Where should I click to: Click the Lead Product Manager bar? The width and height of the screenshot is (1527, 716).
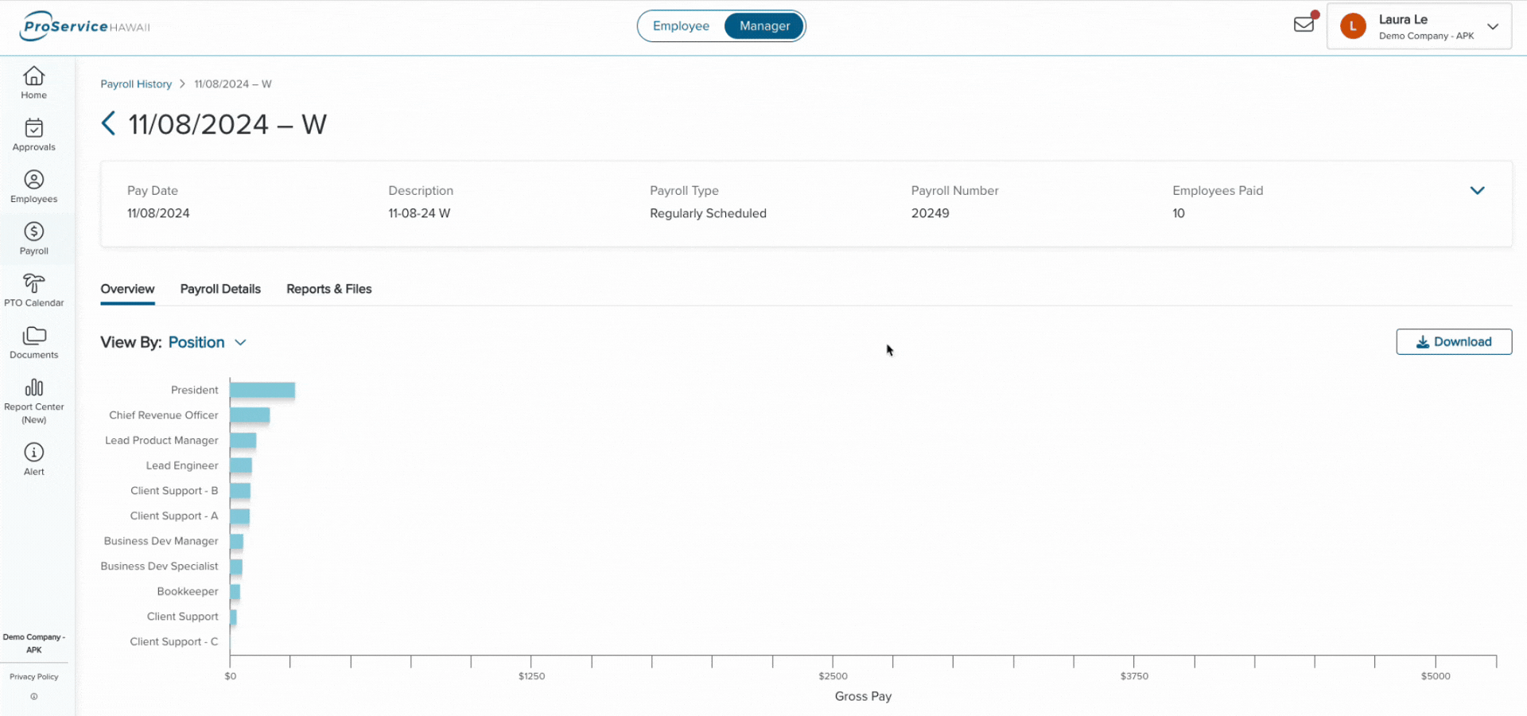pos(243,441)
